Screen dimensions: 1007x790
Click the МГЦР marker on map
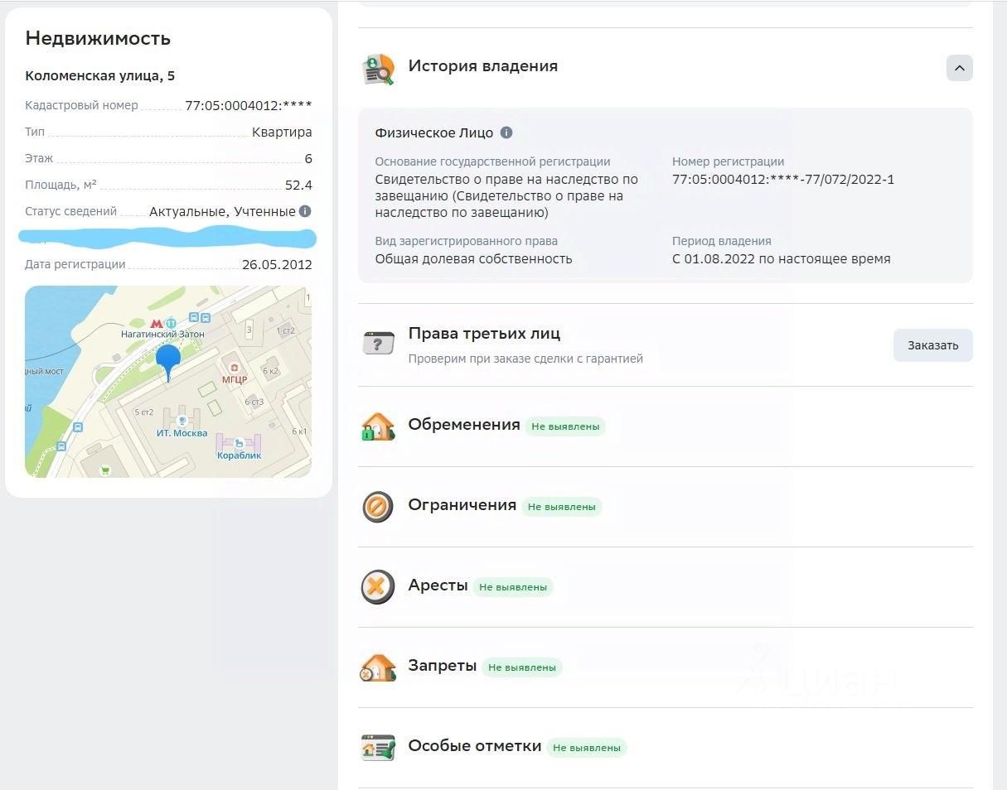tap(235, 367)
